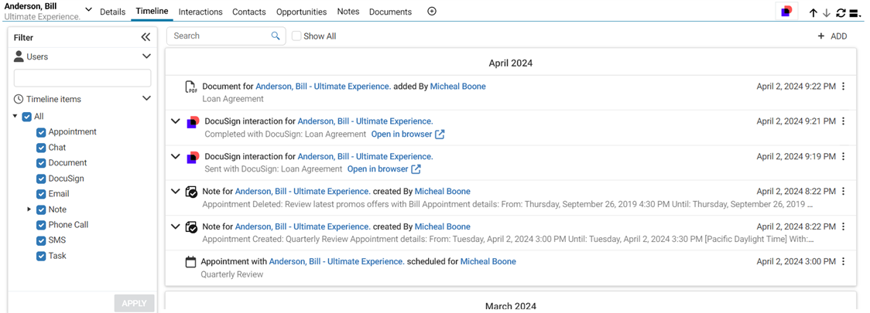870x313 pixels.
Task: Open more options for 9:21 PM DocuSign entry
Action: (x=844, y=121)
